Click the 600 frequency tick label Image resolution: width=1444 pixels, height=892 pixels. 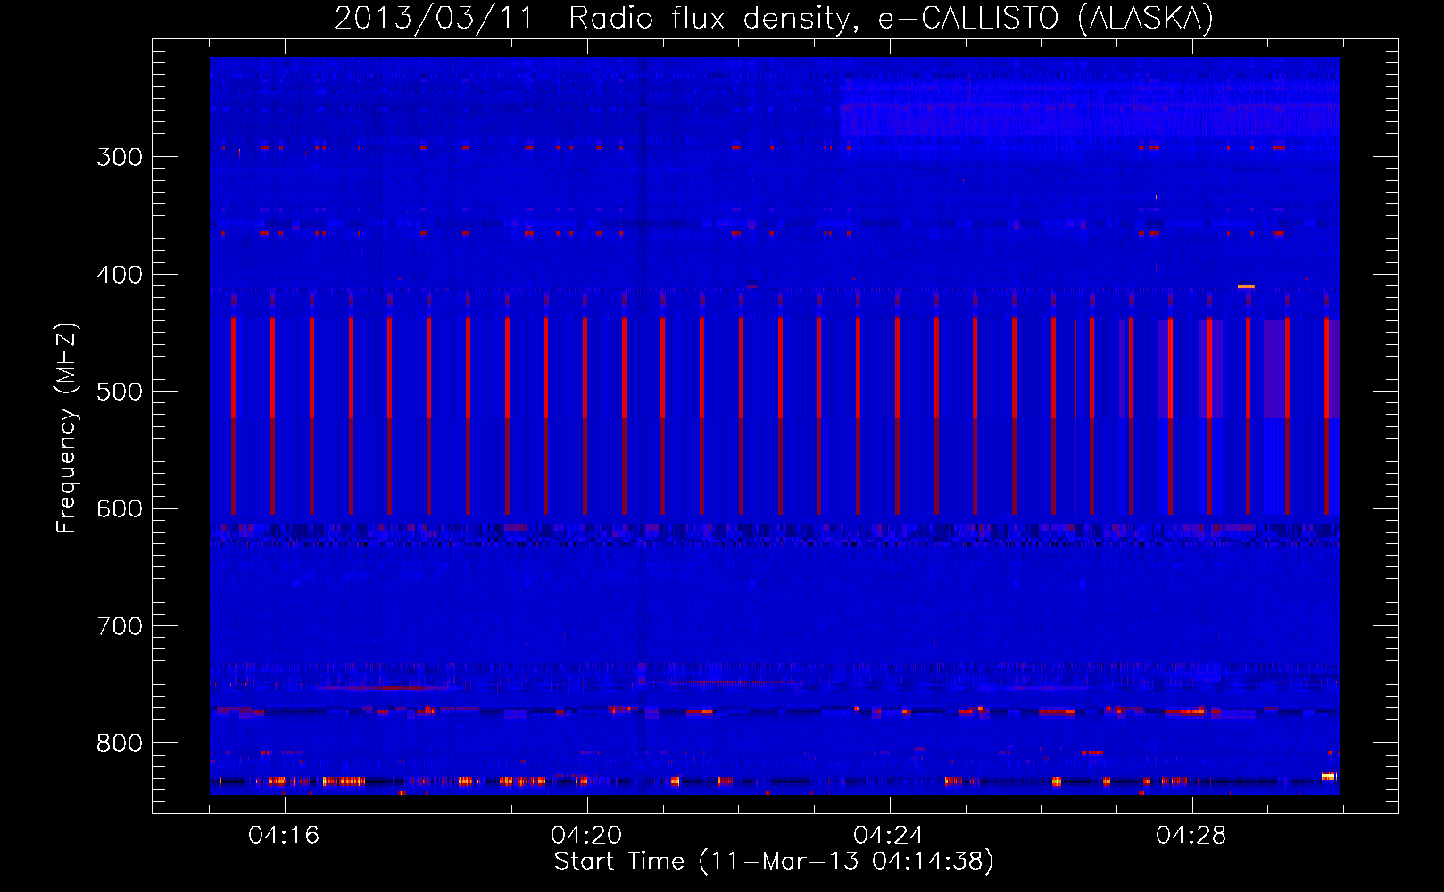click(x=120, y=509)
